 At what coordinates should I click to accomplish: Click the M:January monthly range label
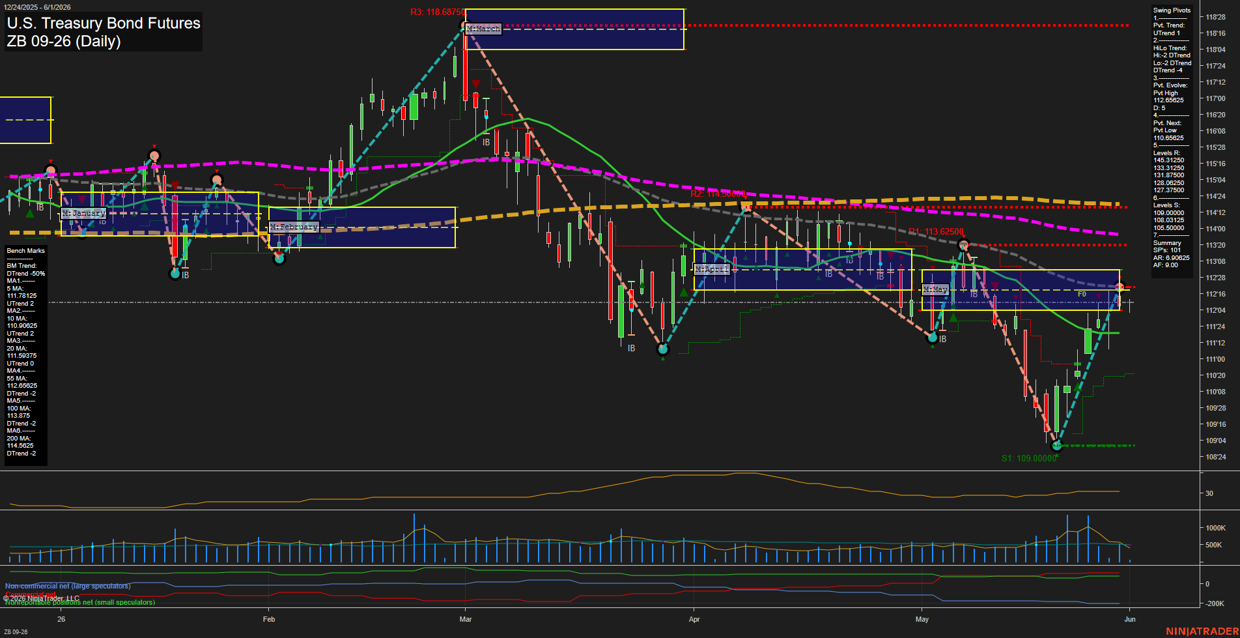pos(84,213)
